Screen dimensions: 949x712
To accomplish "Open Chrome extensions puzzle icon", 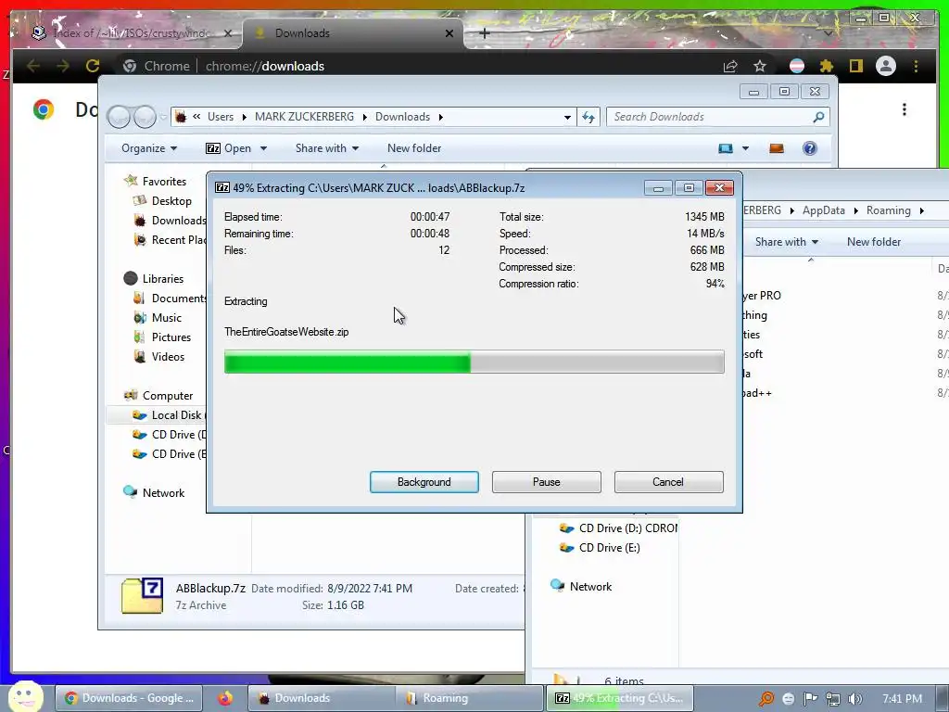I will click(826, 66).
